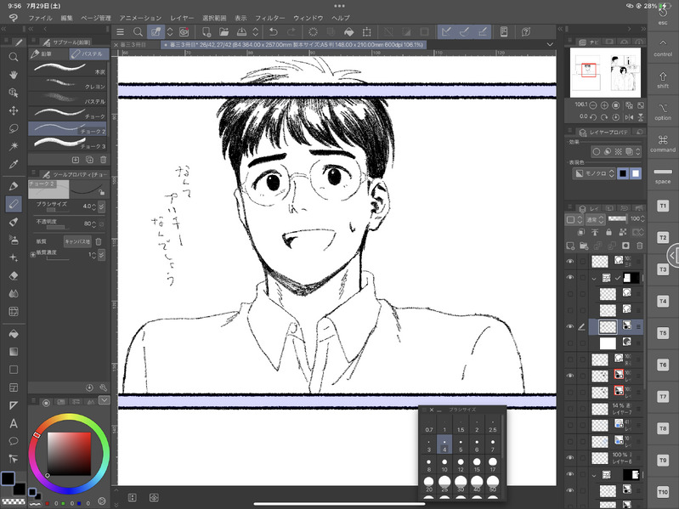679x509 pixels.
Task: Click the Redo arrow in command bar
Action: point(291,32)
